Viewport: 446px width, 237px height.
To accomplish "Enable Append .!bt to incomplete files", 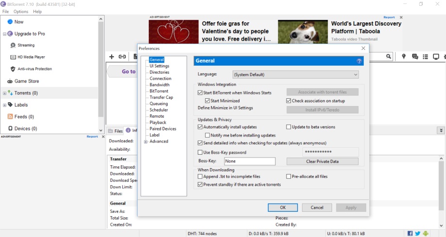I will 200,176.
